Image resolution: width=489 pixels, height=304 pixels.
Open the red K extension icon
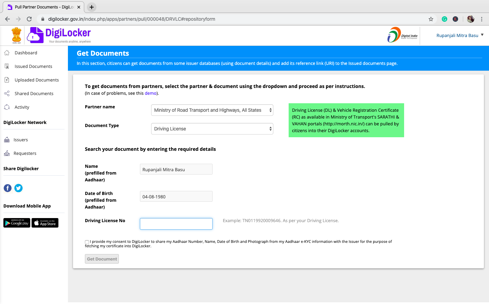455,19
